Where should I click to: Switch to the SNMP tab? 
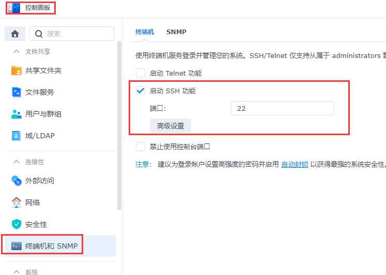176,32
